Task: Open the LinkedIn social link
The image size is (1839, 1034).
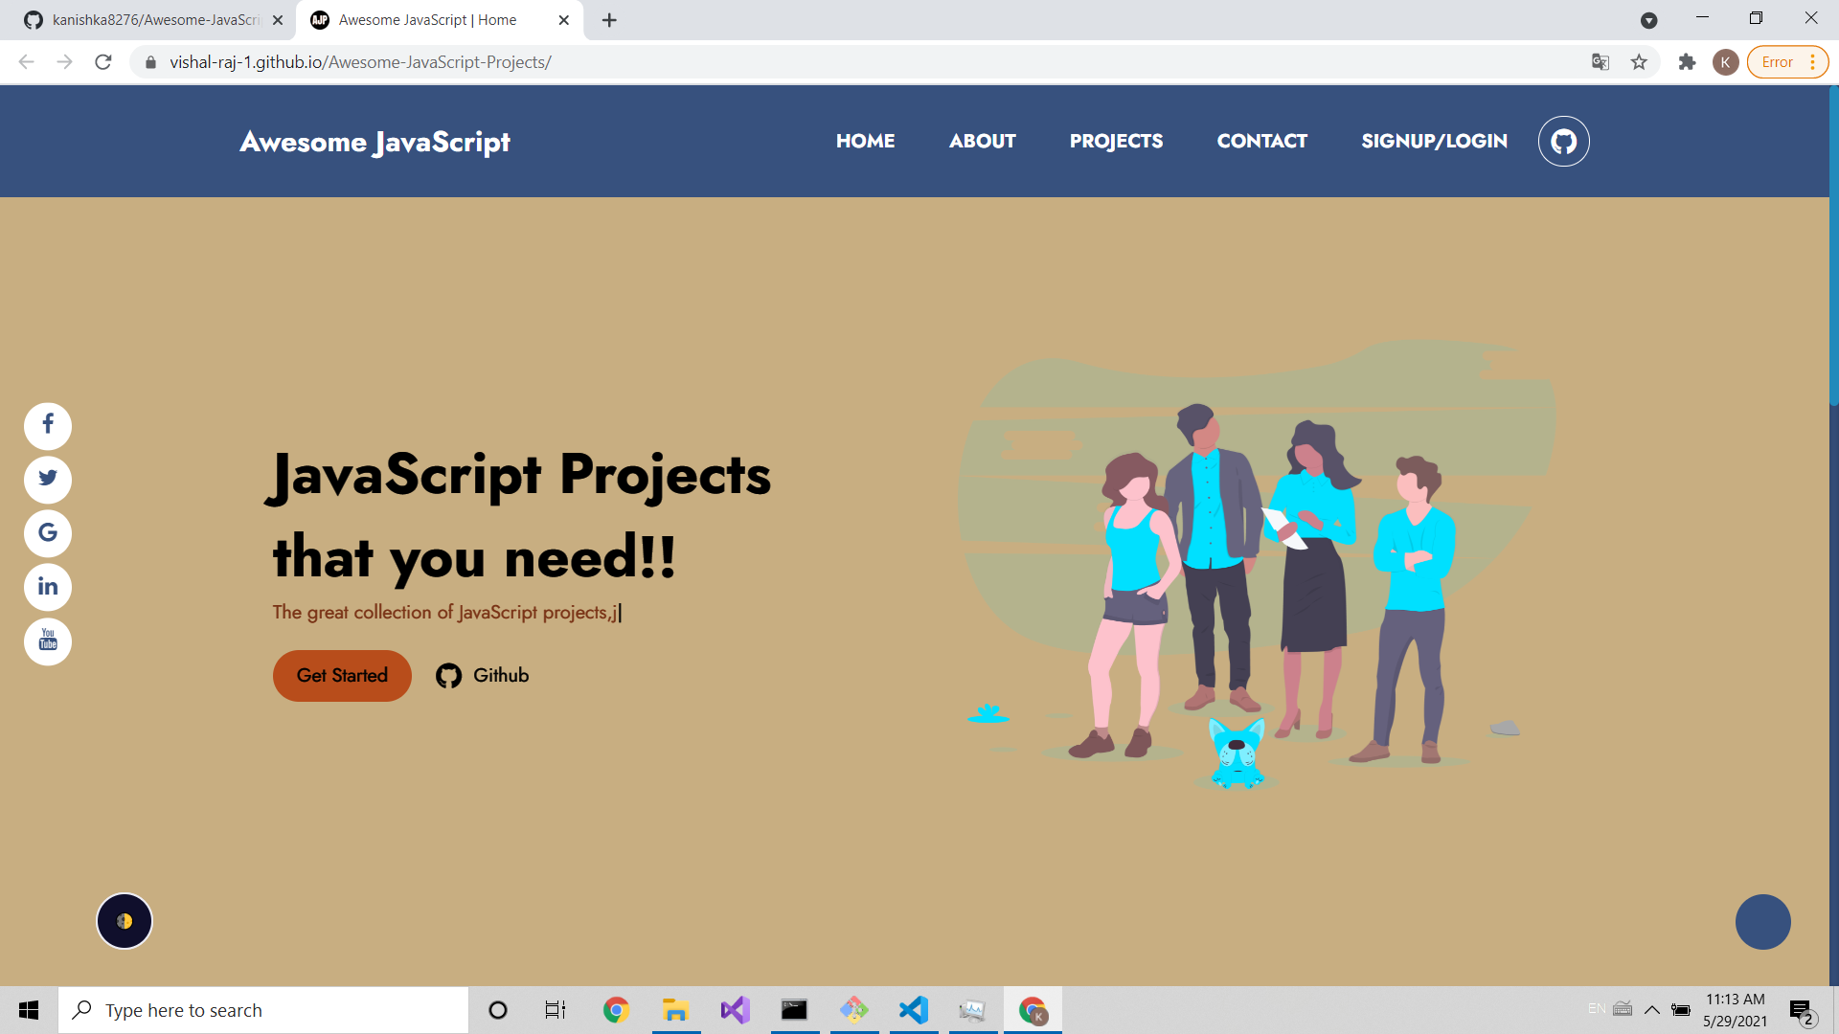Action: (x=48, y=587)
